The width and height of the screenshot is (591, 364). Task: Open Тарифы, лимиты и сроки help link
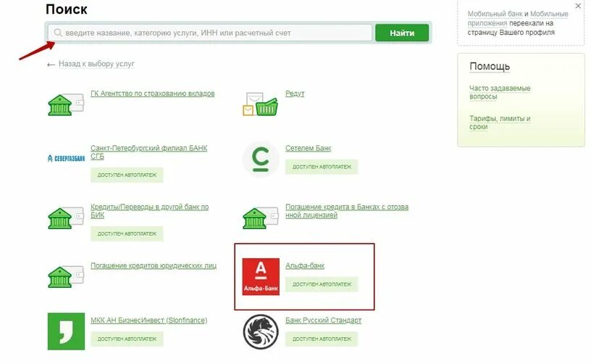pos(500,123)
